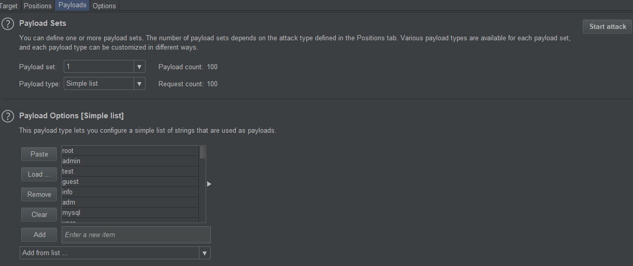Open the Add from list dropdown
Screen dimensions: 633x266
point(205,253)
